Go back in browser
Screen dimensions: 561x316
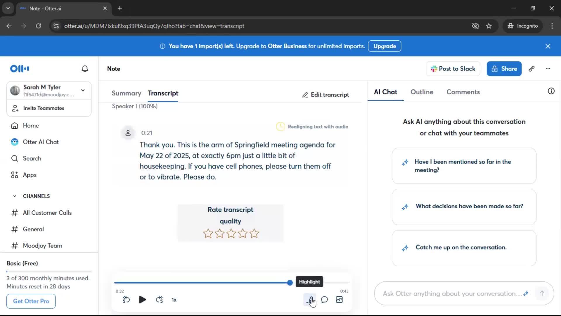pos(9,26)
